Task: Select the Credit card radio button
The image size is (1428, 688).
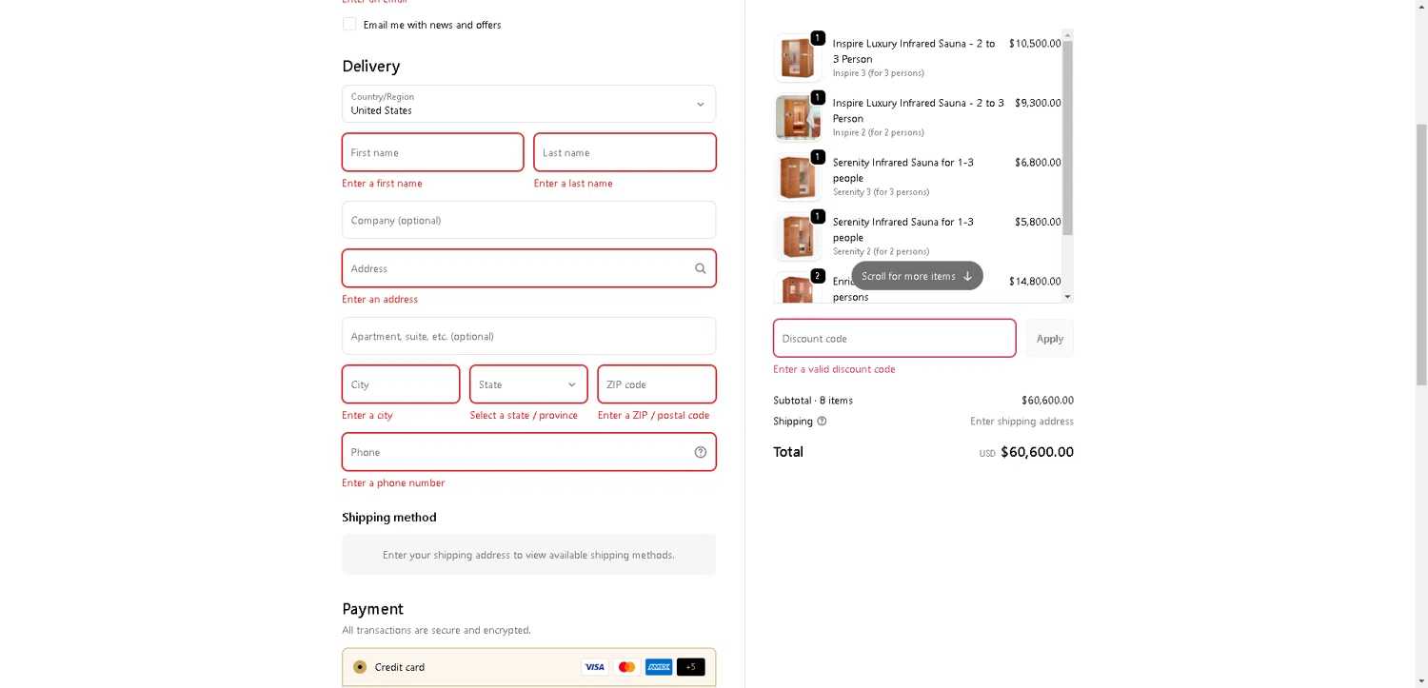Action: click(360, 667)
